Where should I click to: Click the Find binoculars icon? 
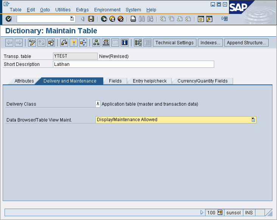coord(142,19)
